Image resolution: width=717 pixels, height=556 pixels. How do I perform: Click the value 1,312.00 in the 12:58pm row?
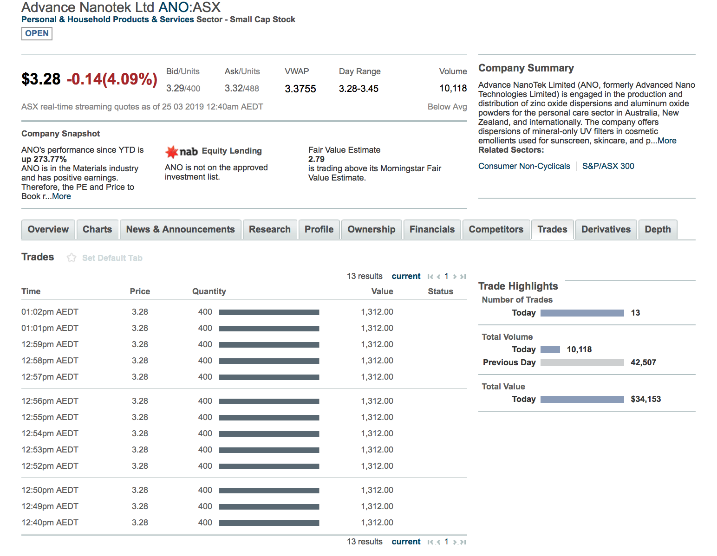click(377, 361)
